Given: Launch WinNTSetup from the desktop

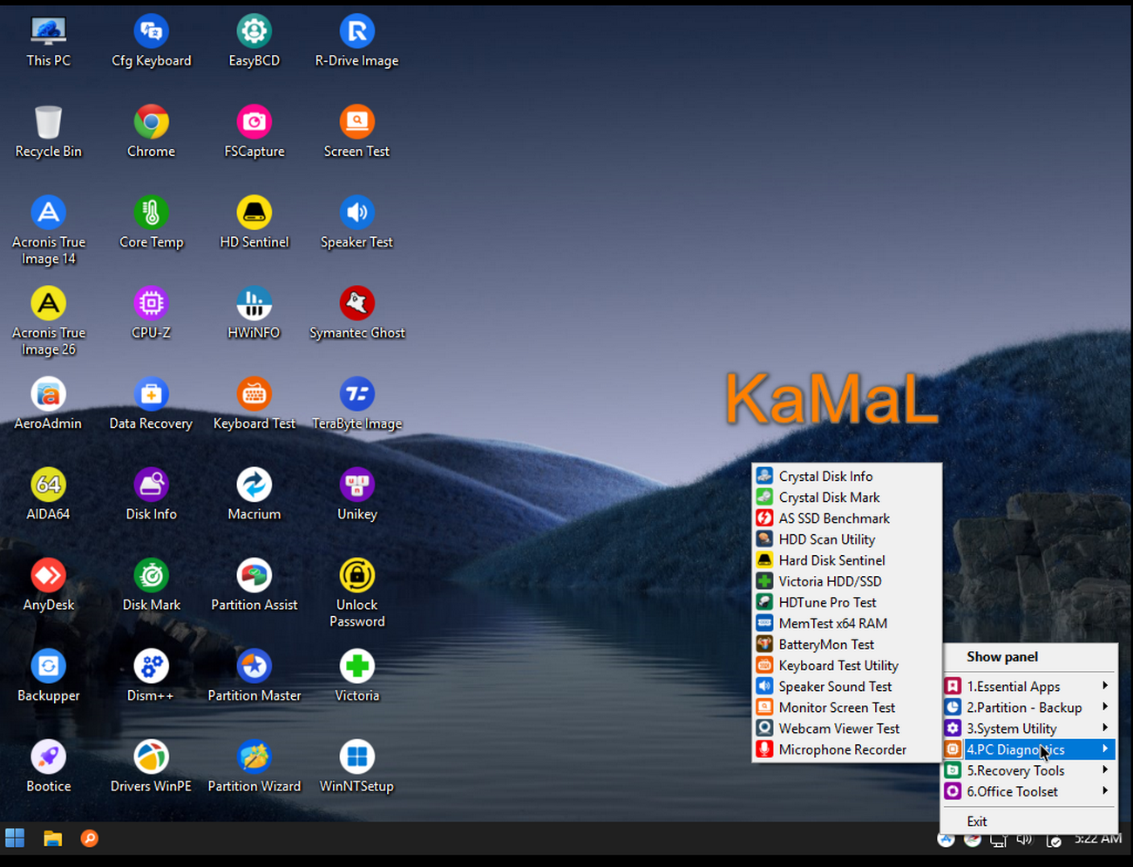Looking at the screenshot, I should 356,768.
